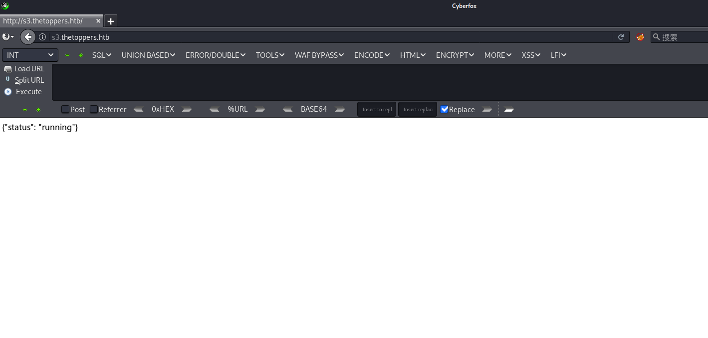
Task: Reload the page with the refresh icon
Action: [621, 37]
